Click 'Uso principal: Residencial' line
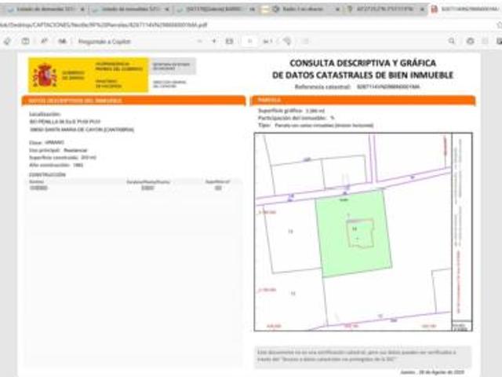This screenshot has width=502, height=377. pos(58,150)
